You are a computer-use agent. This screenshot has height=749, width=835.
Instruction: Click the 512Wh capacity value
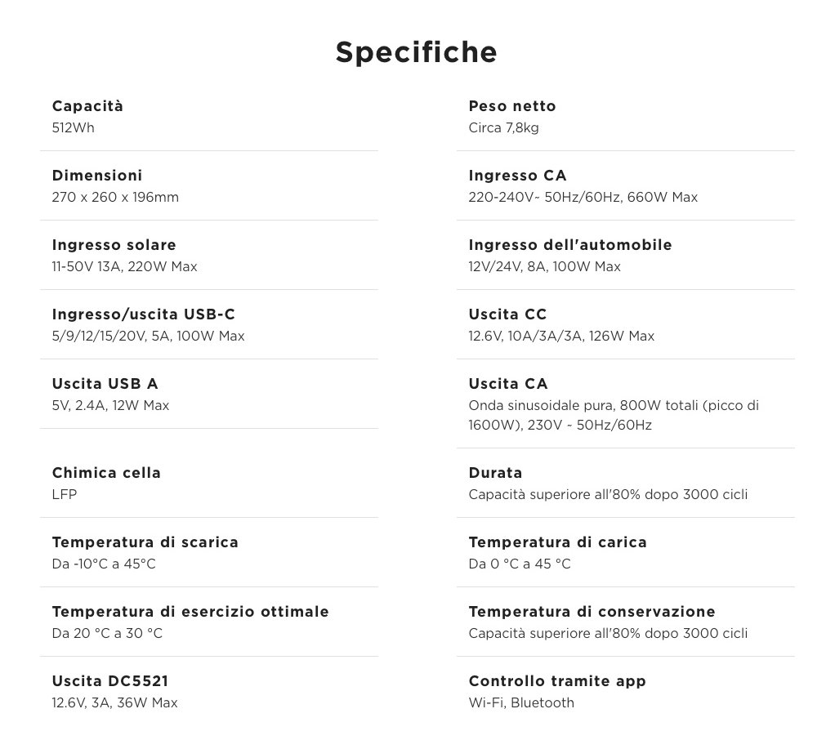click(x=73, y=127)
